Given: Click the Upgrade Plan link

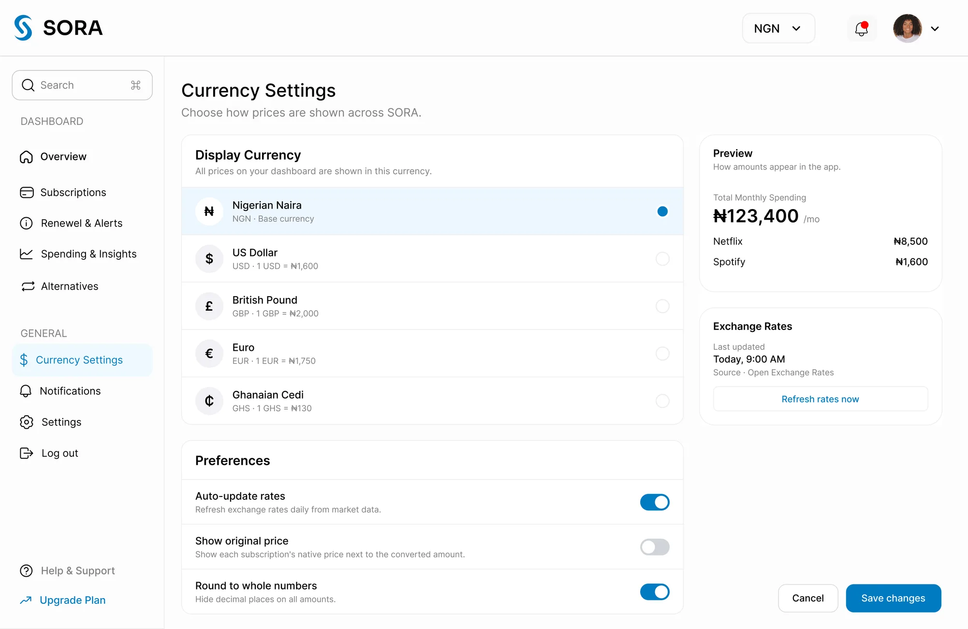Looking at the screenshot, I should 73,600.
